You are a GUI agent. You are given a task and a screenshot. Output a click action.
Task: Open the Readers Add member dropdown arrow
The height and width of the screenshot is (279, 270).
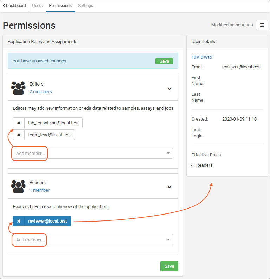coord(168,240)
